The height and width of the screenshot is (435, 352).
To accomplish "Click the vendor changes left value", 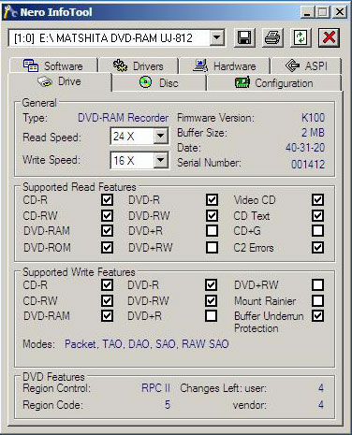I will click(x=321, y=405).
